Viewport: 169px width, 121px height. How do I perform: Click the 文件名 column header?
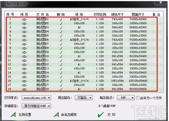click(43, 14)
